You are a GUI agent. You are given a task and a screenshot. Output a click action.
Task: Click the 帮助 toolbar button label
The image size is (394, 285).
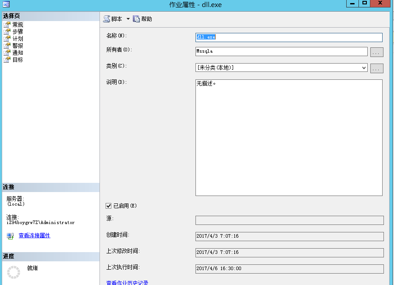146,19
